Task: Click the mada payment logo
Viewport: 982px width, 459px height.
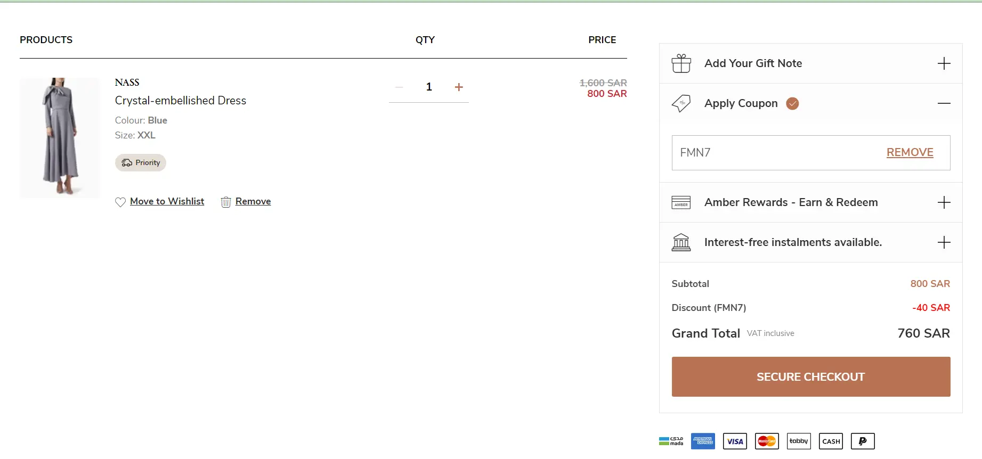Action: click(x=671, y=441)
